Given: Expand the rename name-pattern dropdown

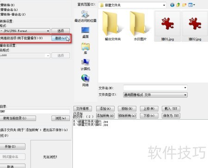Looking at the screenshot, I should pos(48,56).
